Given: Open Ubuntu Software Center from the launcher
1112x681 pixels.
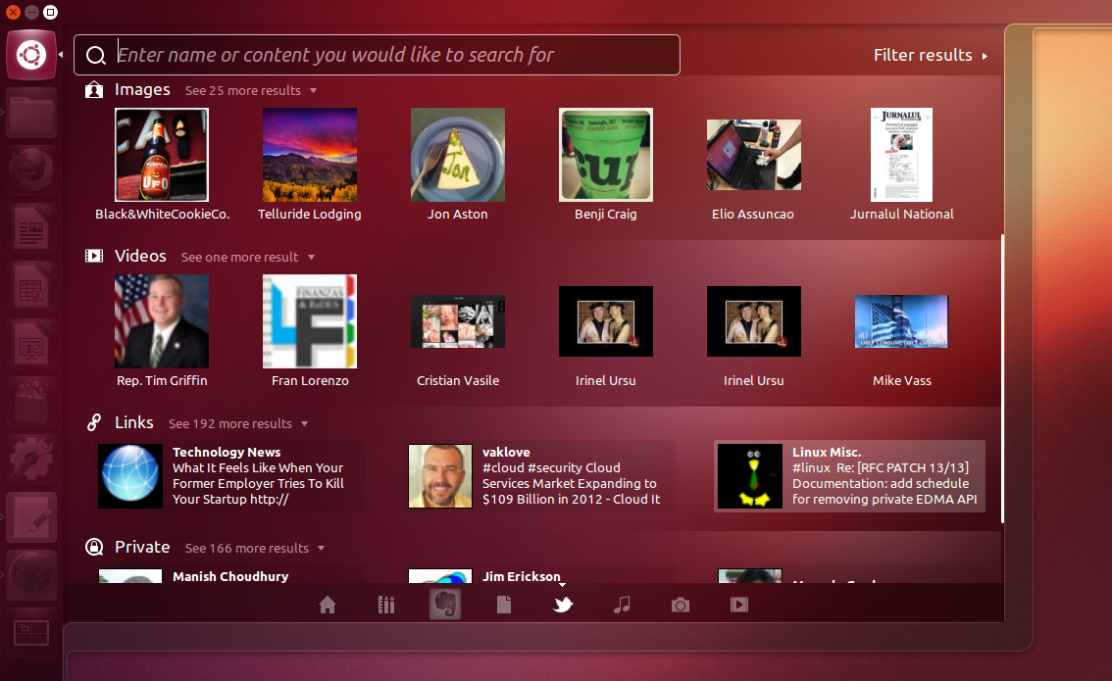Looking at the screenshot, I should tap(31, 402).
